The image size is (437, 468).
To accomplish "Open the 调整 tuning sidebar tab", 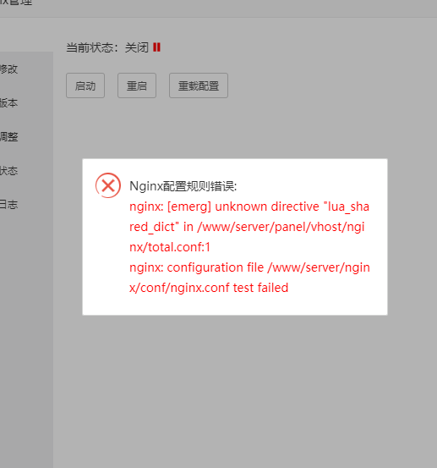I will (x=9, y=137).
